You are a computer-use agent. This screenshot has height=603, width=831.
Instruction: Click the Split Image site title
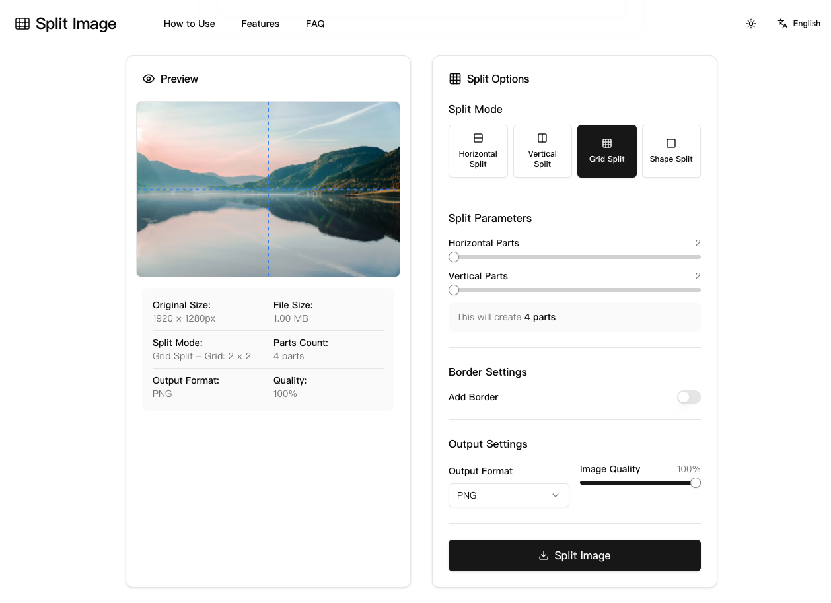tap(76, 24)
